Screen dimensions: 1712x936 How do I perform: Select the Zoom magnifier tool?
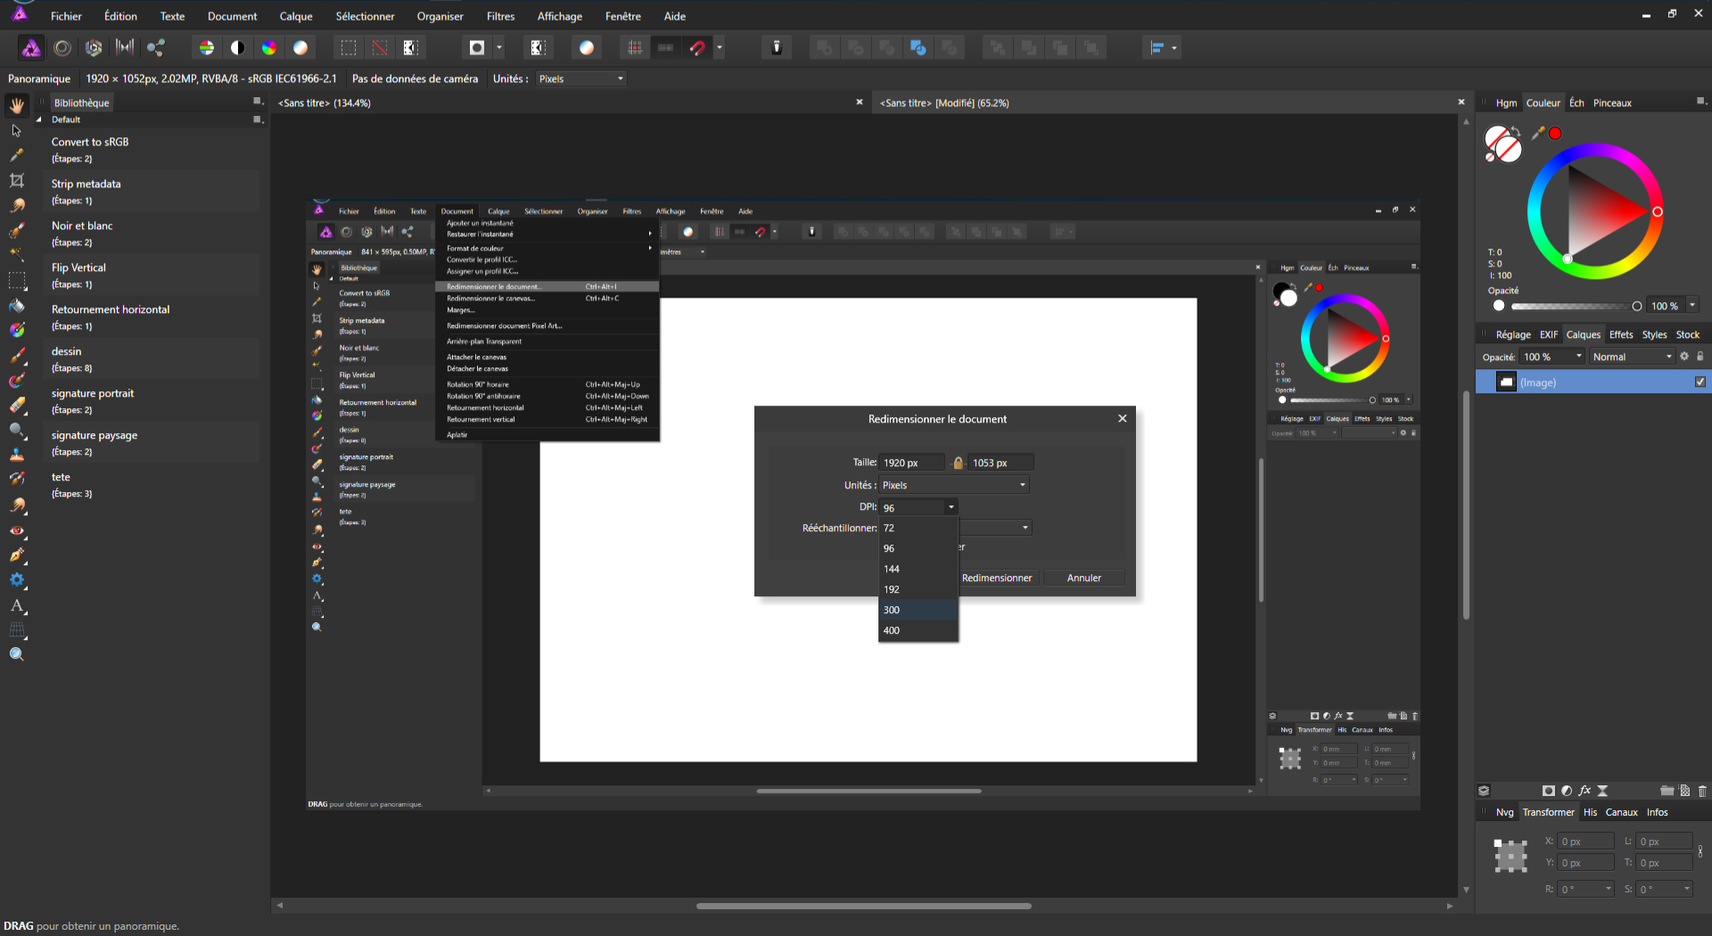(17, 655)
